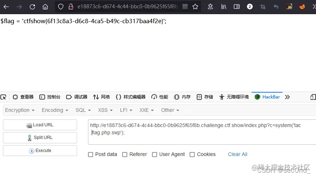Open the 样式编辑器 style editor tab
The height and width of the screenshot is (177, 316).
(x=131, y=97)
